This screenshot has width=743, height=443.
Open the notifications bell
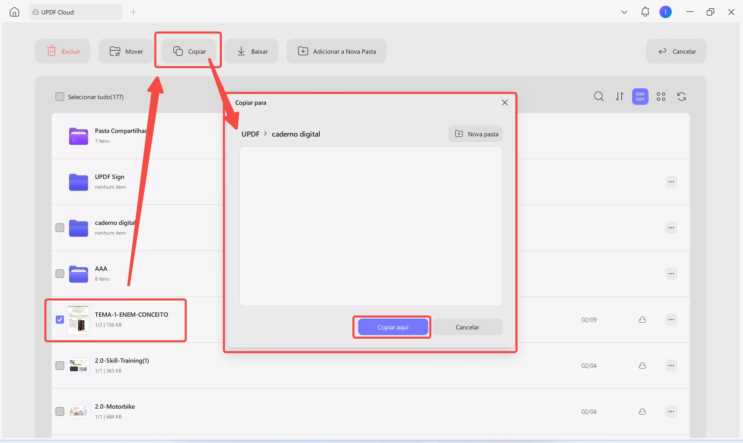click(x=645, y=12)
